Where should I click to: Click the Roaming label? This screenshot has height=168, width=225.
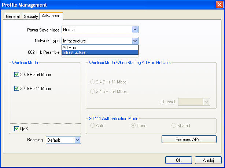click(x=35, y=140)
